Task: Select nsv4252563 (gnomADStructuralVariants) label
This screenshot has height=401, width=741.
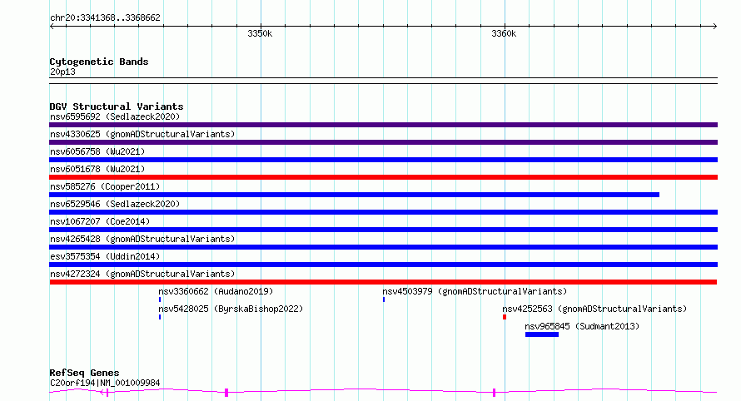Action: (594, 309)
